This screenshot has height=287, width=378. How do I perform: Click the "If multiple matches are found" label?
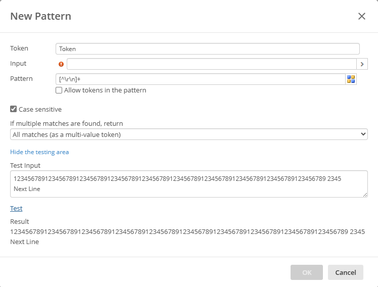[x=67, y=123]
